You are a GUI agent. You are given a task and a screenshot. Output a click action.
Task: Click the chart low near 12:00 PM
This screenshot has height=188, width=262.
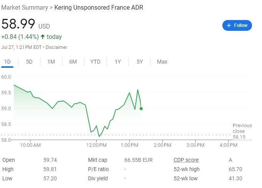pyautogui.click(x=99, y=136)
